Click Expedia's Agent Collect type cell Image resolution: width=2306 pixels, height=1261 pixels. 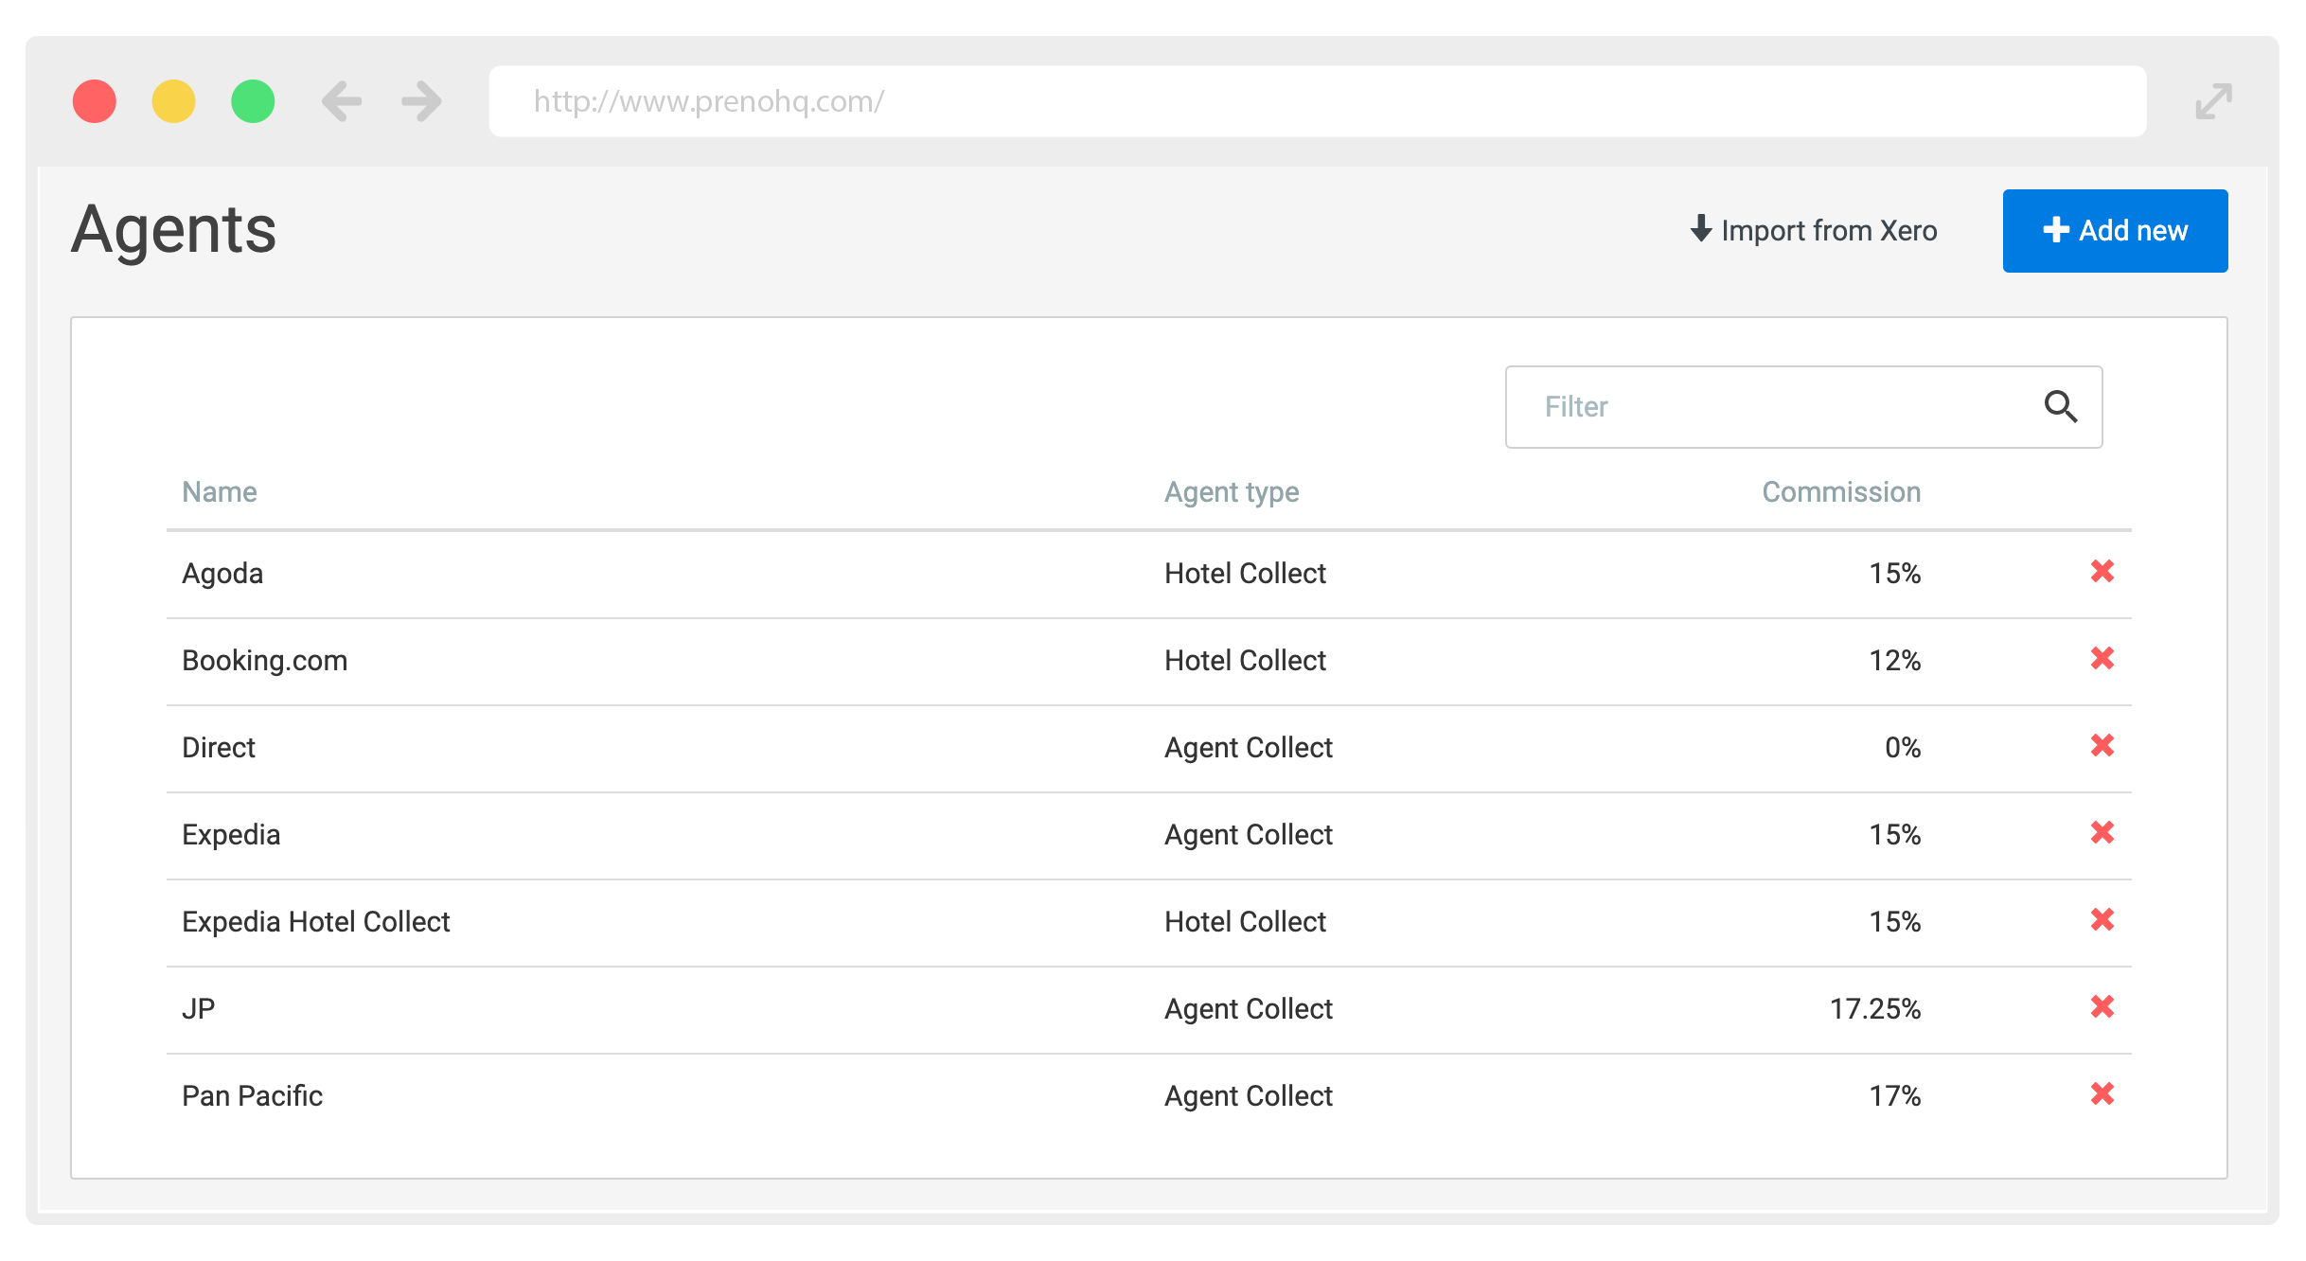click(x=1249, y=835)
